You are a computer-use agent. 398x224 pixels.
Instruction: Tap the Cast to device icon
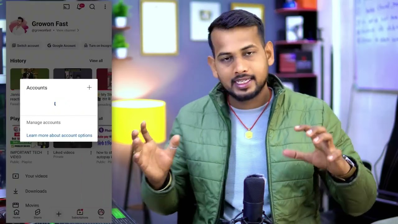tap(66, 7)
